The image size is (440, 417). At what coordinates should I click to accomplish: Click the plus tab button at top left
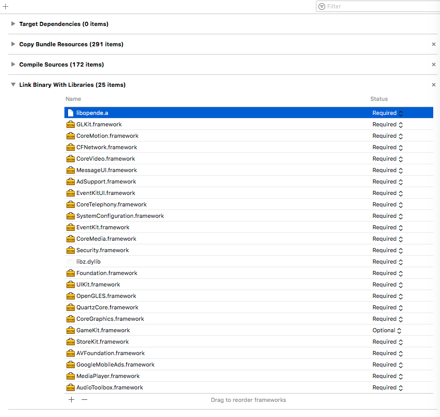(6, 6)
